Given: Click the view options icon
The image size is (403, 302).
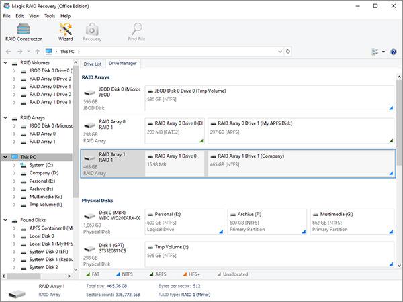Looking at the screenshot, I should point(375,52).
